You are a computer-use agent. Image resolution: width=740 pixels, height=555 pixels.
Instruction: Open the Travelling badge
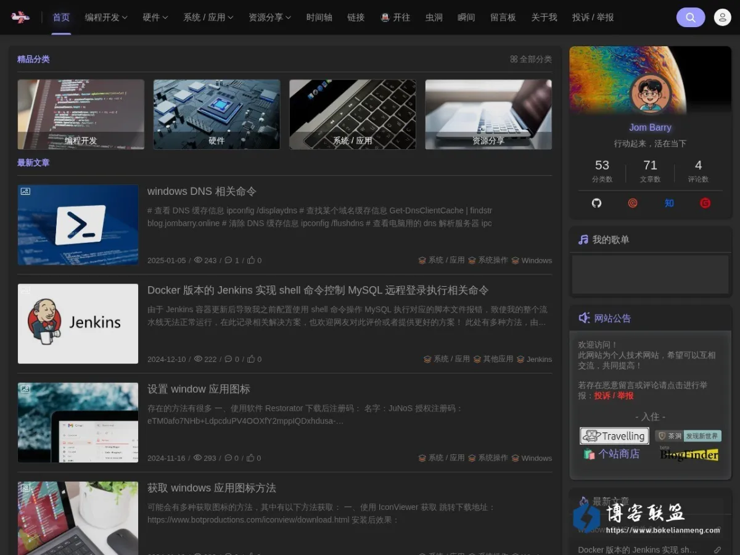614,436
